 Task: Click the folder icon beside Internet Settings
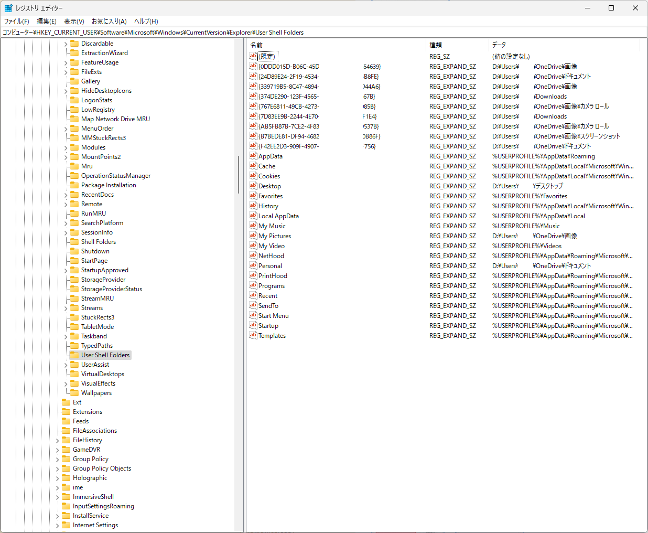click(66, 525)
